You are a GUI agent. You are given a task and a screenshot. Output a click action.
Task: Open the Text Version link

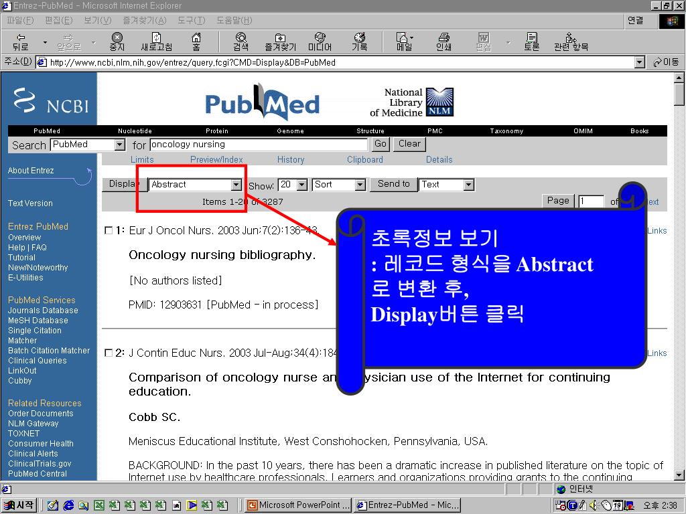pyautogui.click(x=30, y=203)
